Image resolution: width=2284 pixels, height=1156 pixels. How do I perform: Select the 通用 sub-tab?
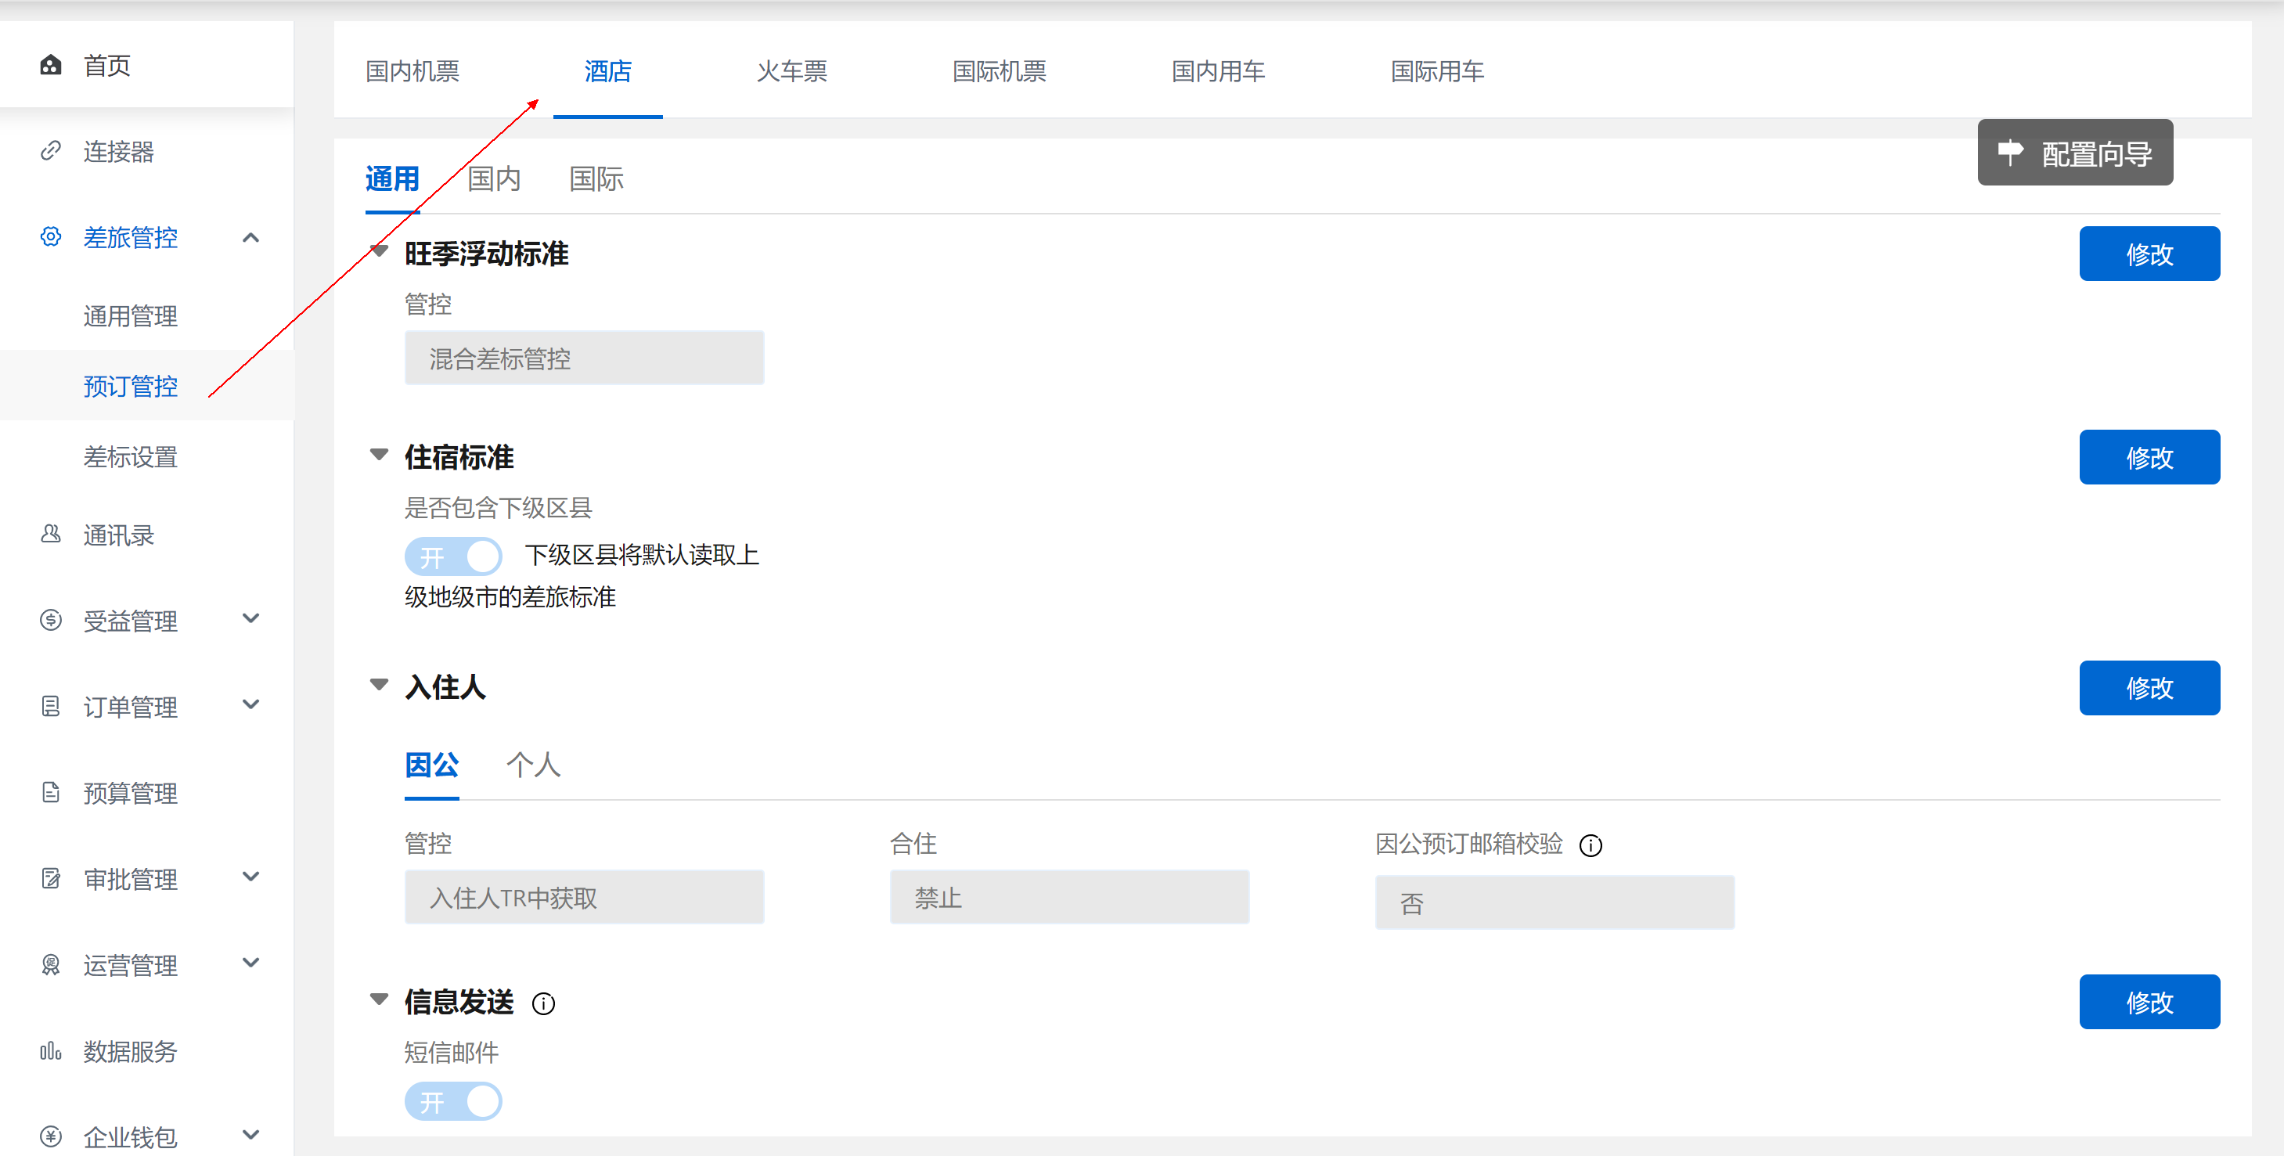click(392, 179)
